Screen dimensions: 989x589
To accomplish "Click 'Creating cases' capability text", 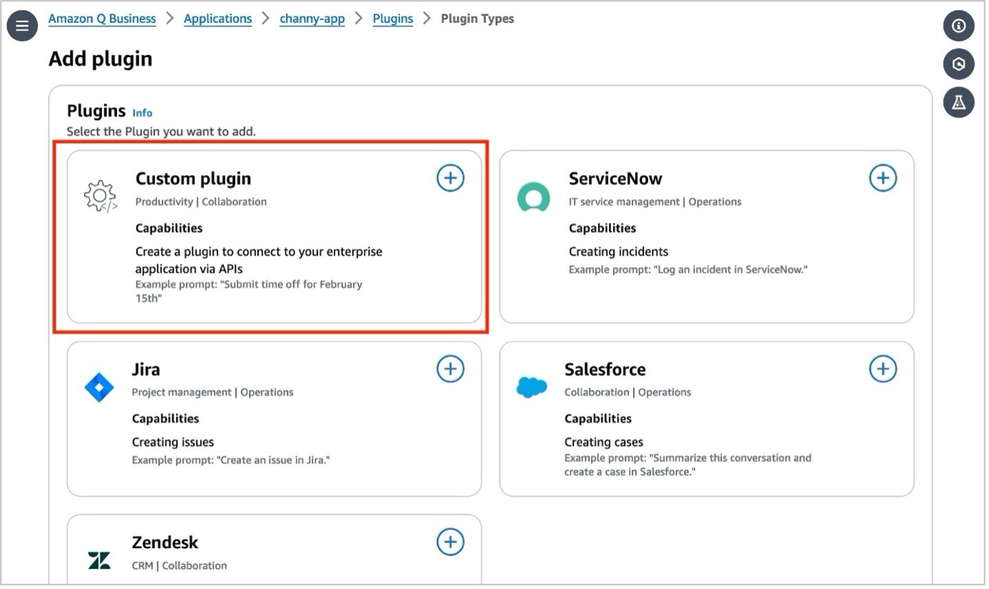I will tap(604, 442).
